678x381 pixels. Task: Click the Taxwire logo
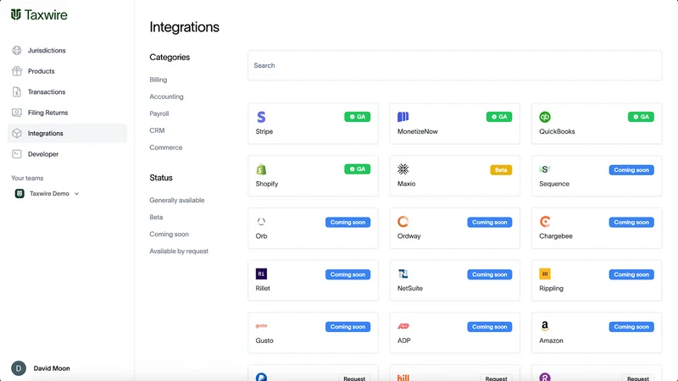point(39,14)
